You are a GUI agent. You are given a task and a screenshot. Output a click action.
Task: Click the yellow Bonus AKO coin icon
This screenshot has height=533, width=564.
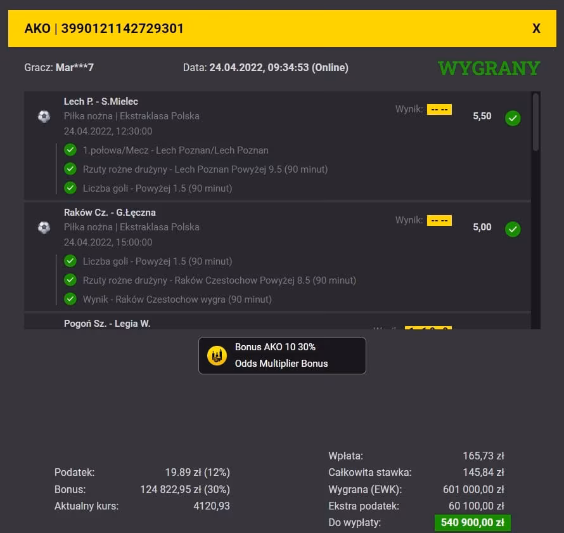(217, 355)
